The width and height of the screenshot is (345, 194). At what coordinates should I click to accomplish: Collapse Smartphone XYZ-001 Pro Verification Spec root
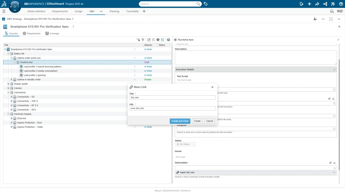(x=5, y=49)
